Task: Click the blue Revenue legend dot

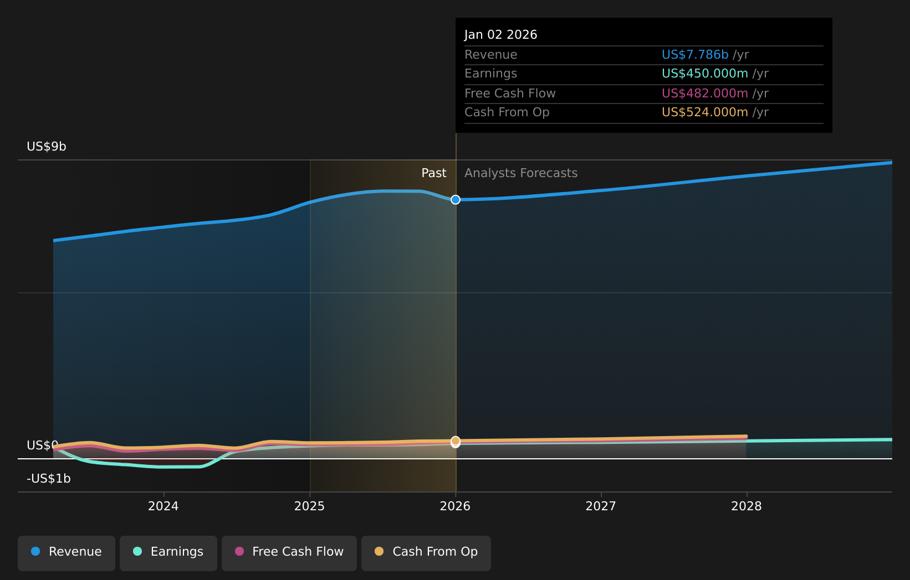Action: click(x=36, y=552)
